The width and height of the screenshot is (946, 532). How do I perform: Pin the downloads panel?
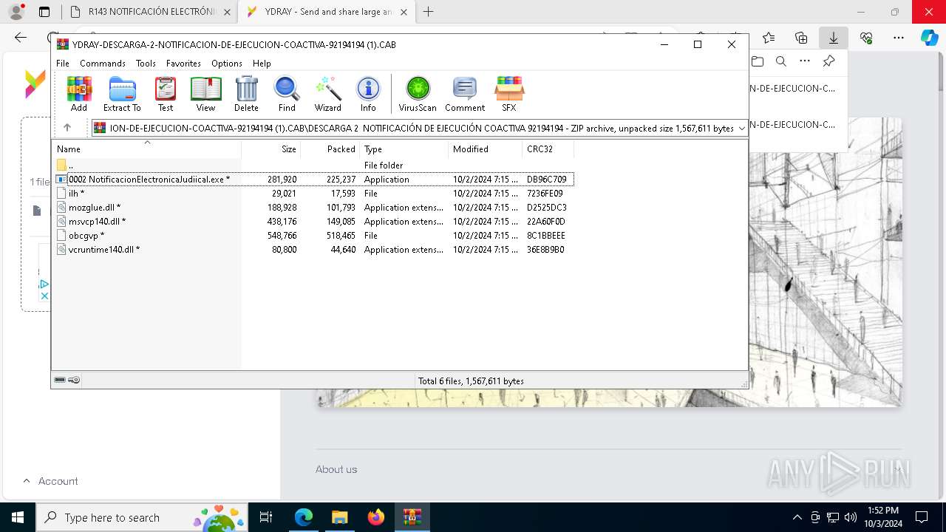[829, 61]
